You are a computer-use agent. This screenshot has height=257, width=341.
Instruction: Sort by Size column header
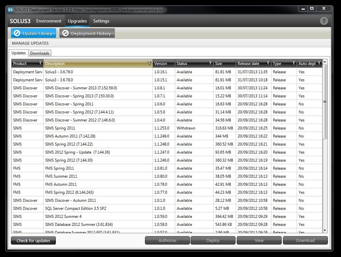click(225, 64)
